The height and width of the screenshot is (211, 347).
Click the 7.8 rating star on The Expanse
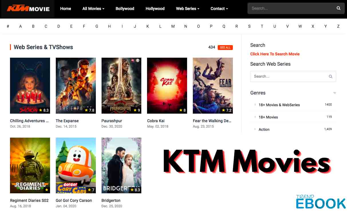pyautogui.click(x=87, y=110)
